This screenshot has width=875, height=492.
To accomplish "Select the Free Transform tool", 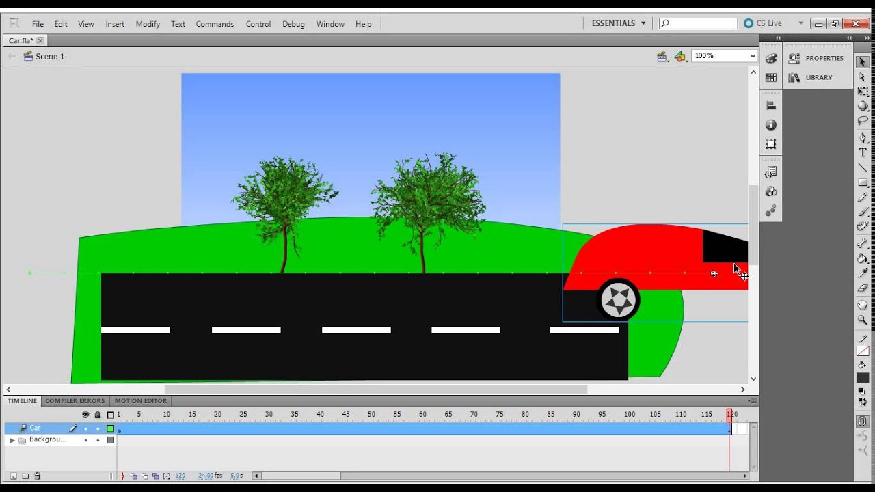I will pos(863,92).
